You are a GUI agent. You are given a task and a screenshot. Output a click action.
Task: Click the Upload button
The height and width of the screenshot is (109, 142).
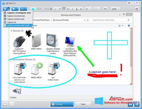coord(61,104)
